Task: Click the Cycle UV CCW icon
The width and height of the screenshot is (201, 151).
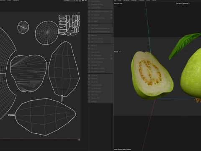Action: click(x=89, y=85)
